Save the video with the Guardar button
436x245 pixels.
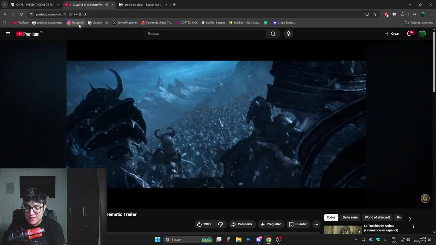[298, 224]
